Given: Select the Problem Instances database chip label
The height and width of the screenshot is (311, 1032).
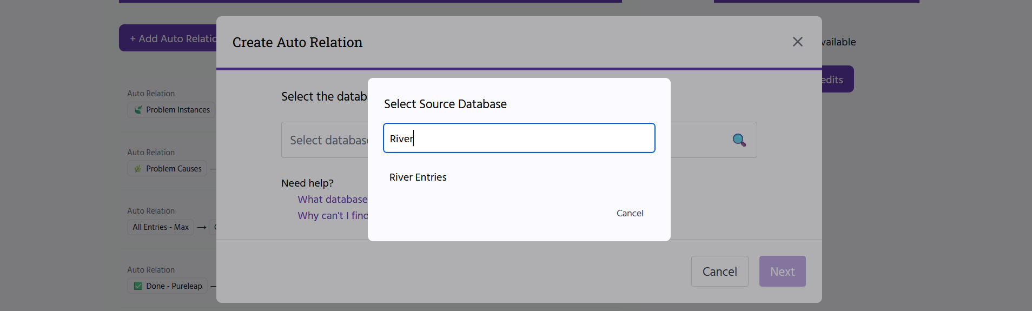Looking at the screenshot, I should point(177,110).
